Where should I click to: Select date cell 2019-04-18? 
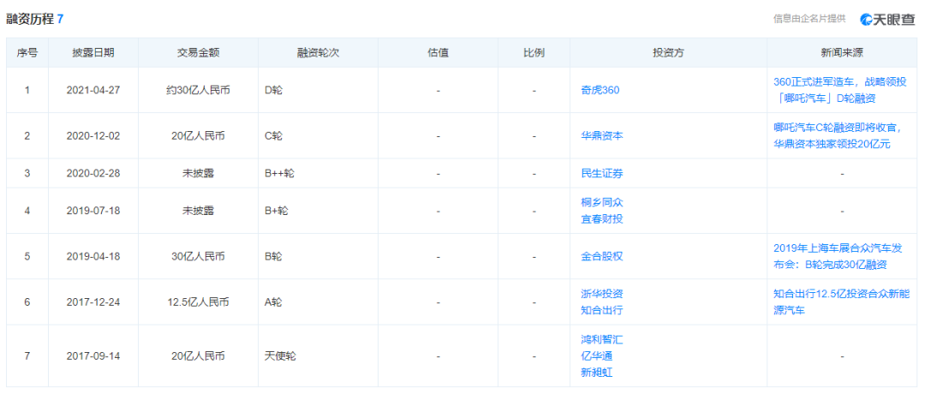(x=93, y=257)
